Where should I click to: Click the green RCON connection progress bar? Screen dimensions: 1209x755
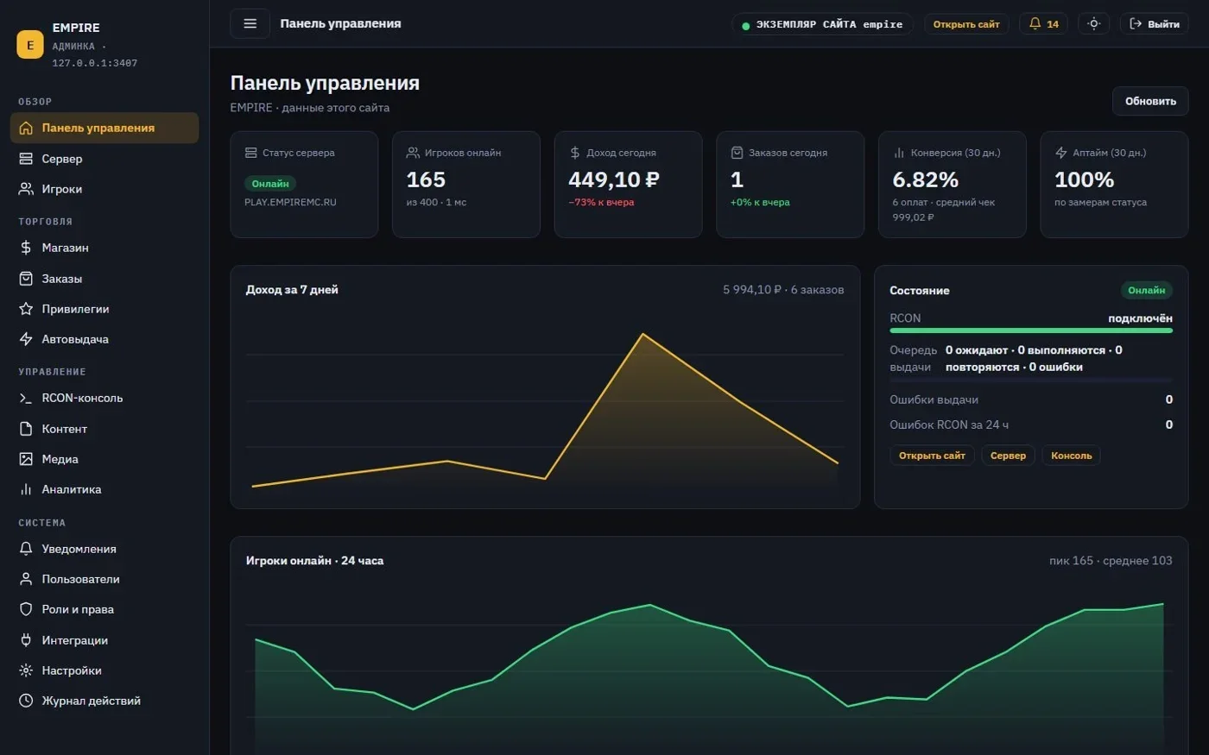(1031, 330)
